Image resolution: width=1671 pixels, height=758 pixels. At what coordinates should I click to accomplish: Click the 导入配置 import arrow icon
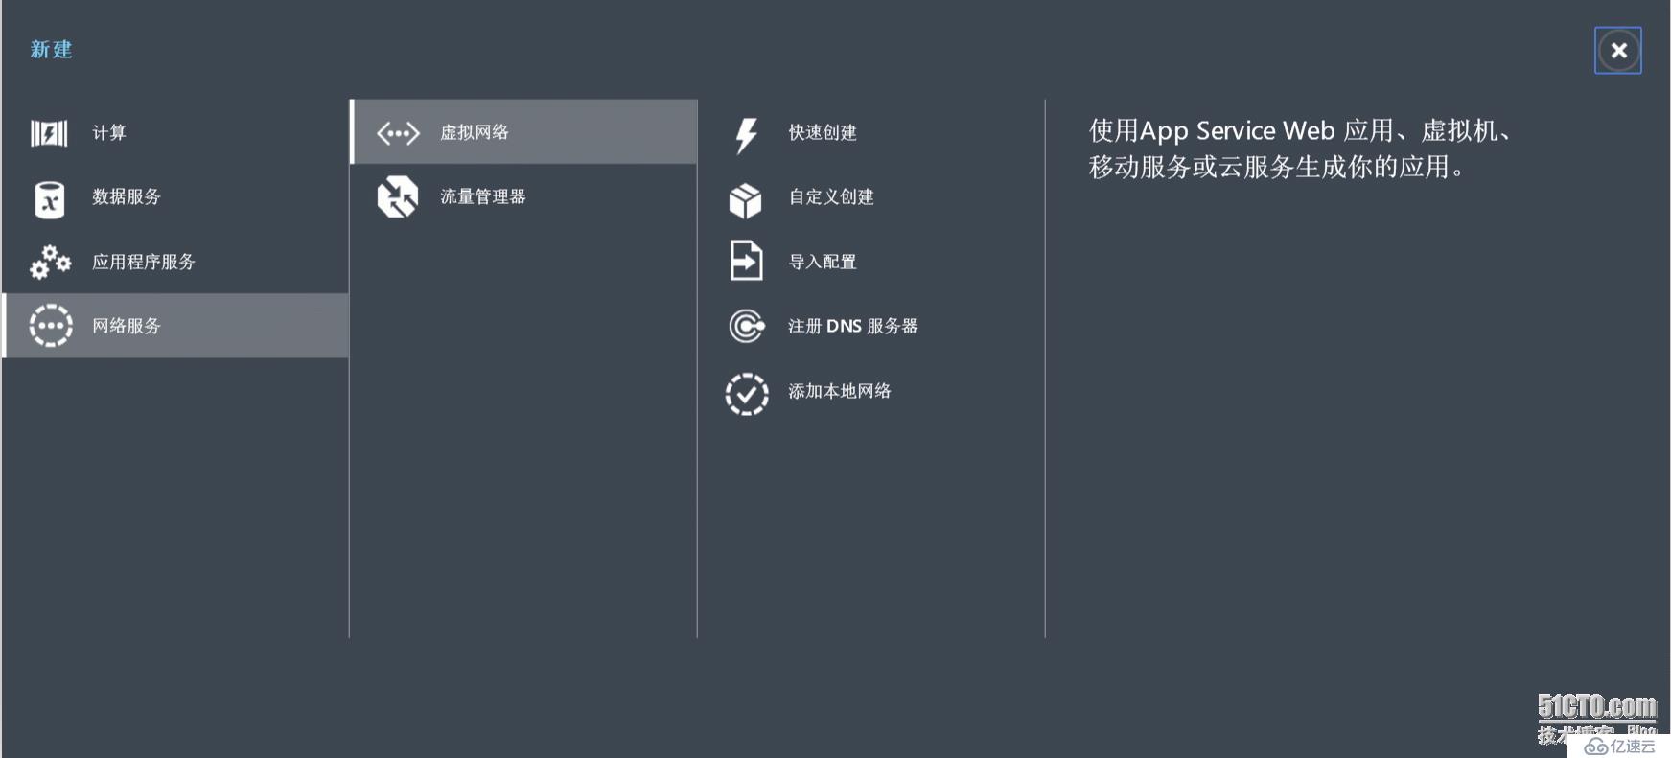click(x=747, y=261)
